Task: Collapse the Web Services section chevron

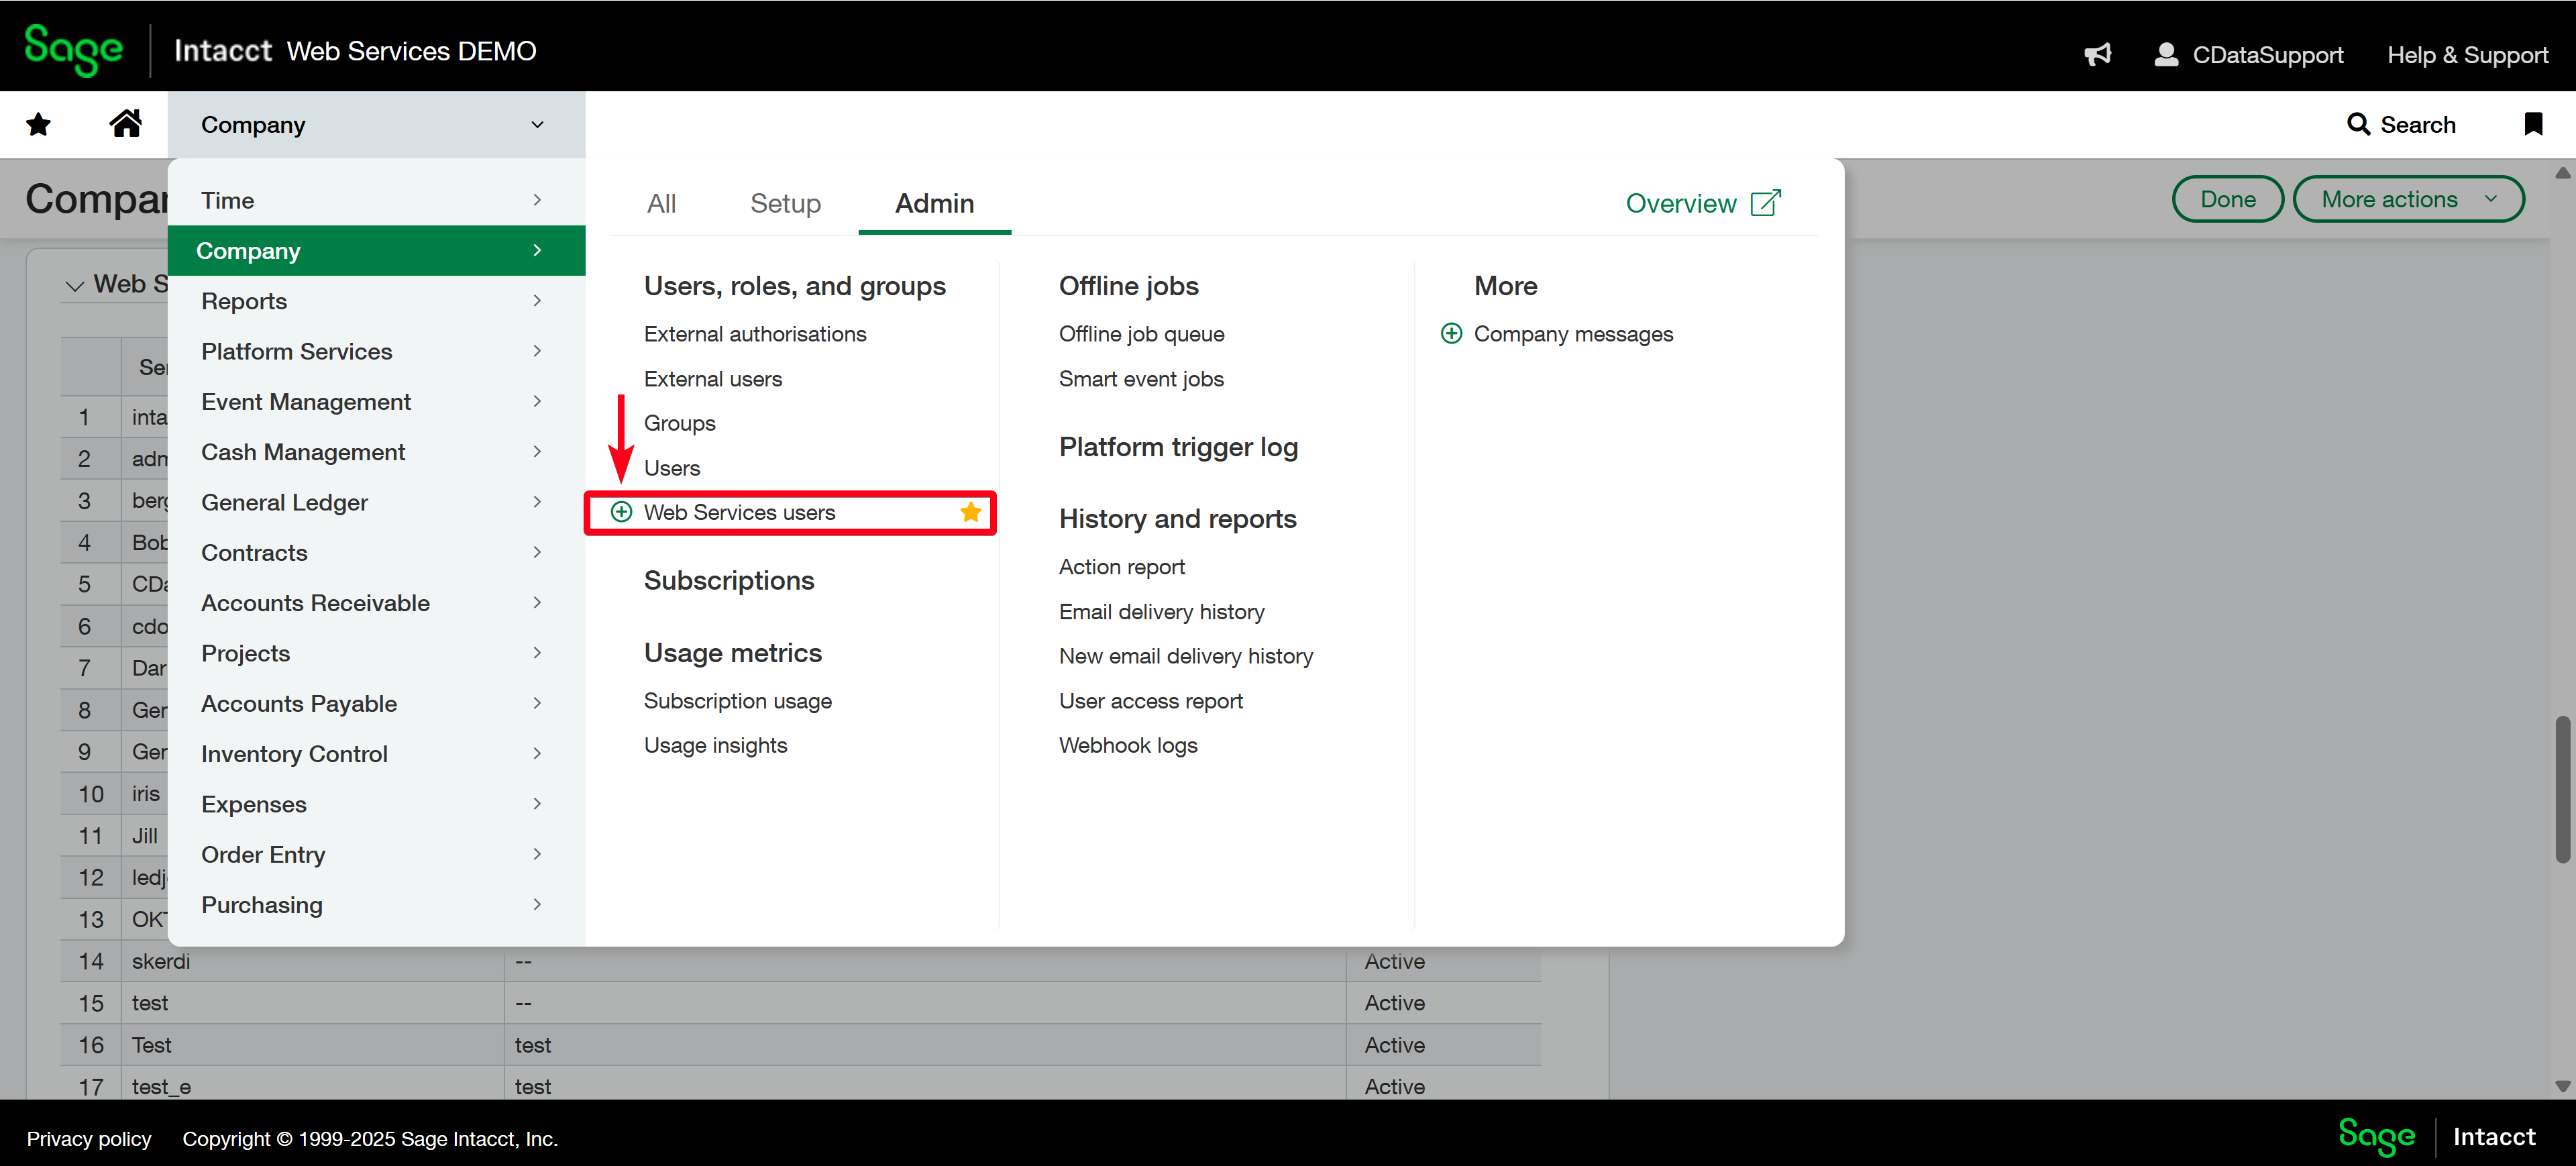Action: [x=75, y=285]
